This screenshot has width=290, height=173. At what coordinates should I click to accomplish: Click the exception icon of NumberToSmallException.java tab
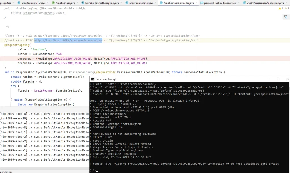point(83,3)
